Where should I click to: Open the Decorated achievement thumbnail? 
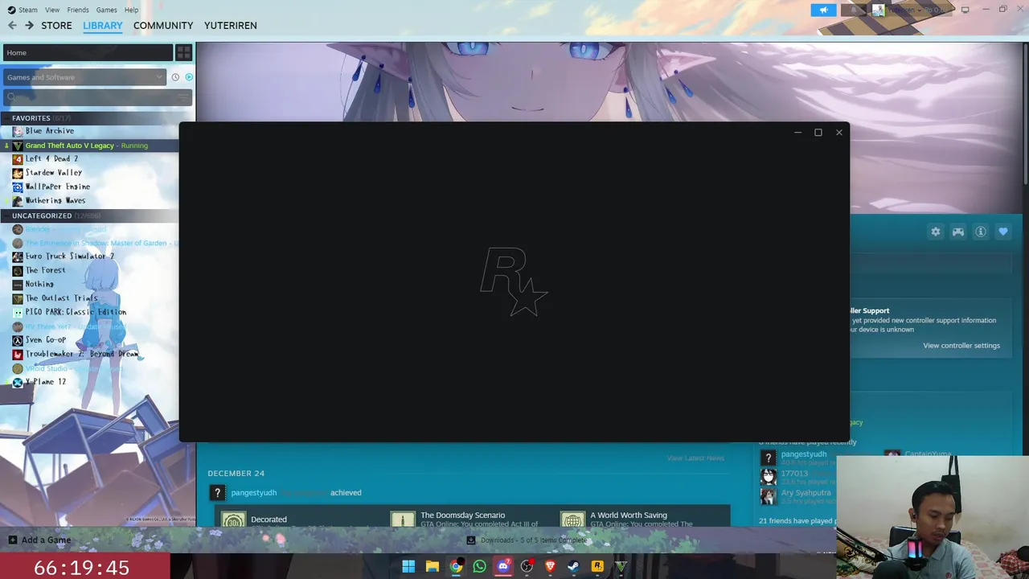234,520
